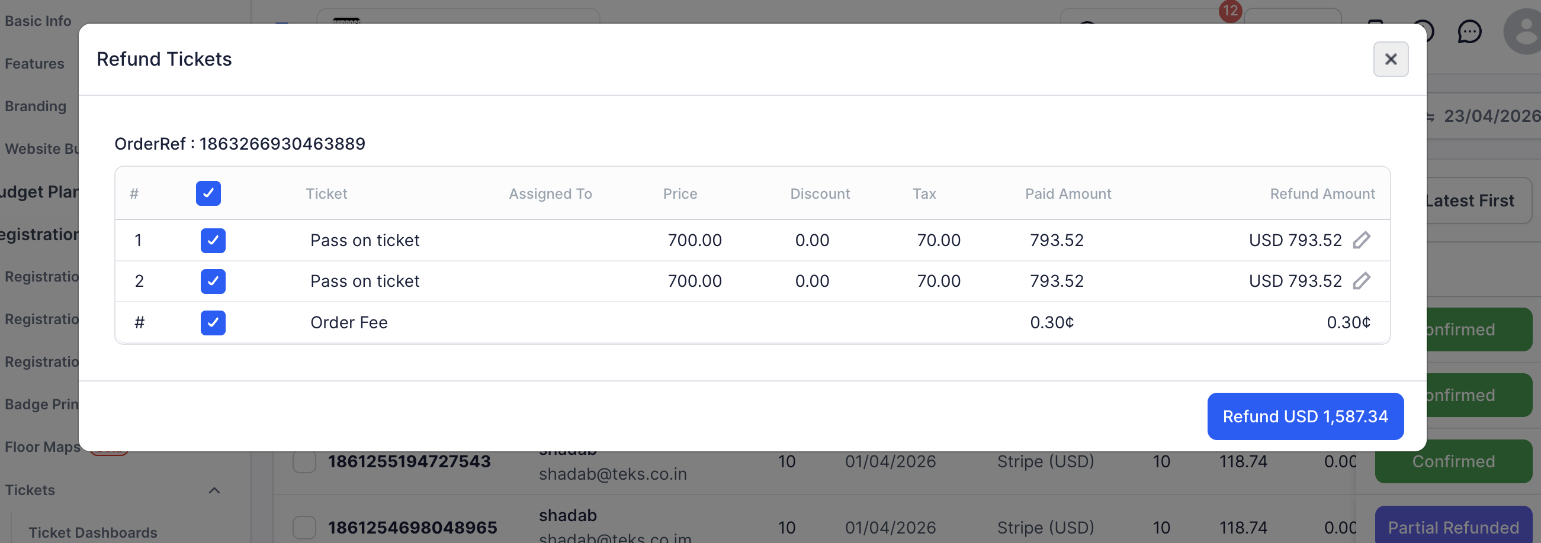Open Floor Maps in sidebar
Image resolution: width=1541 pixels, height=543 pixels.
[x=42, y=447]
